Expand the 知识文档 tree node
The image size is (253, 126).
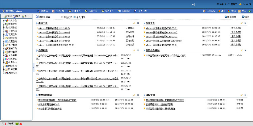pos(4,38)
